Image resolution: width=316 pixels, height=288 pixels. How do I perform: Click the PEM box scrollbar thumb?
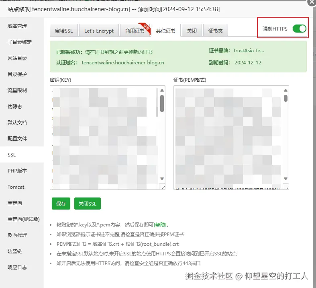click(285, 98)
